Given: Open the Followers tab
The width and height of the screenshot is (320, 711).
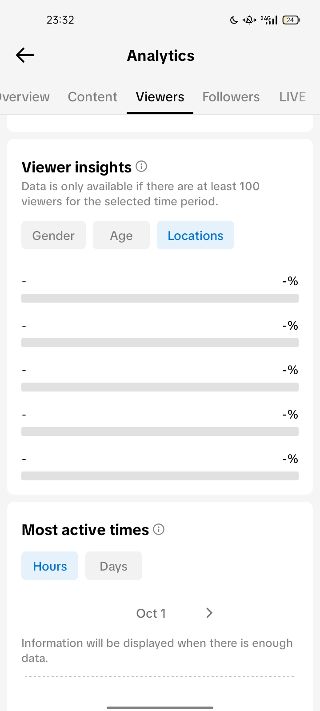Looking at the screenshot, I should click(231, 97).
